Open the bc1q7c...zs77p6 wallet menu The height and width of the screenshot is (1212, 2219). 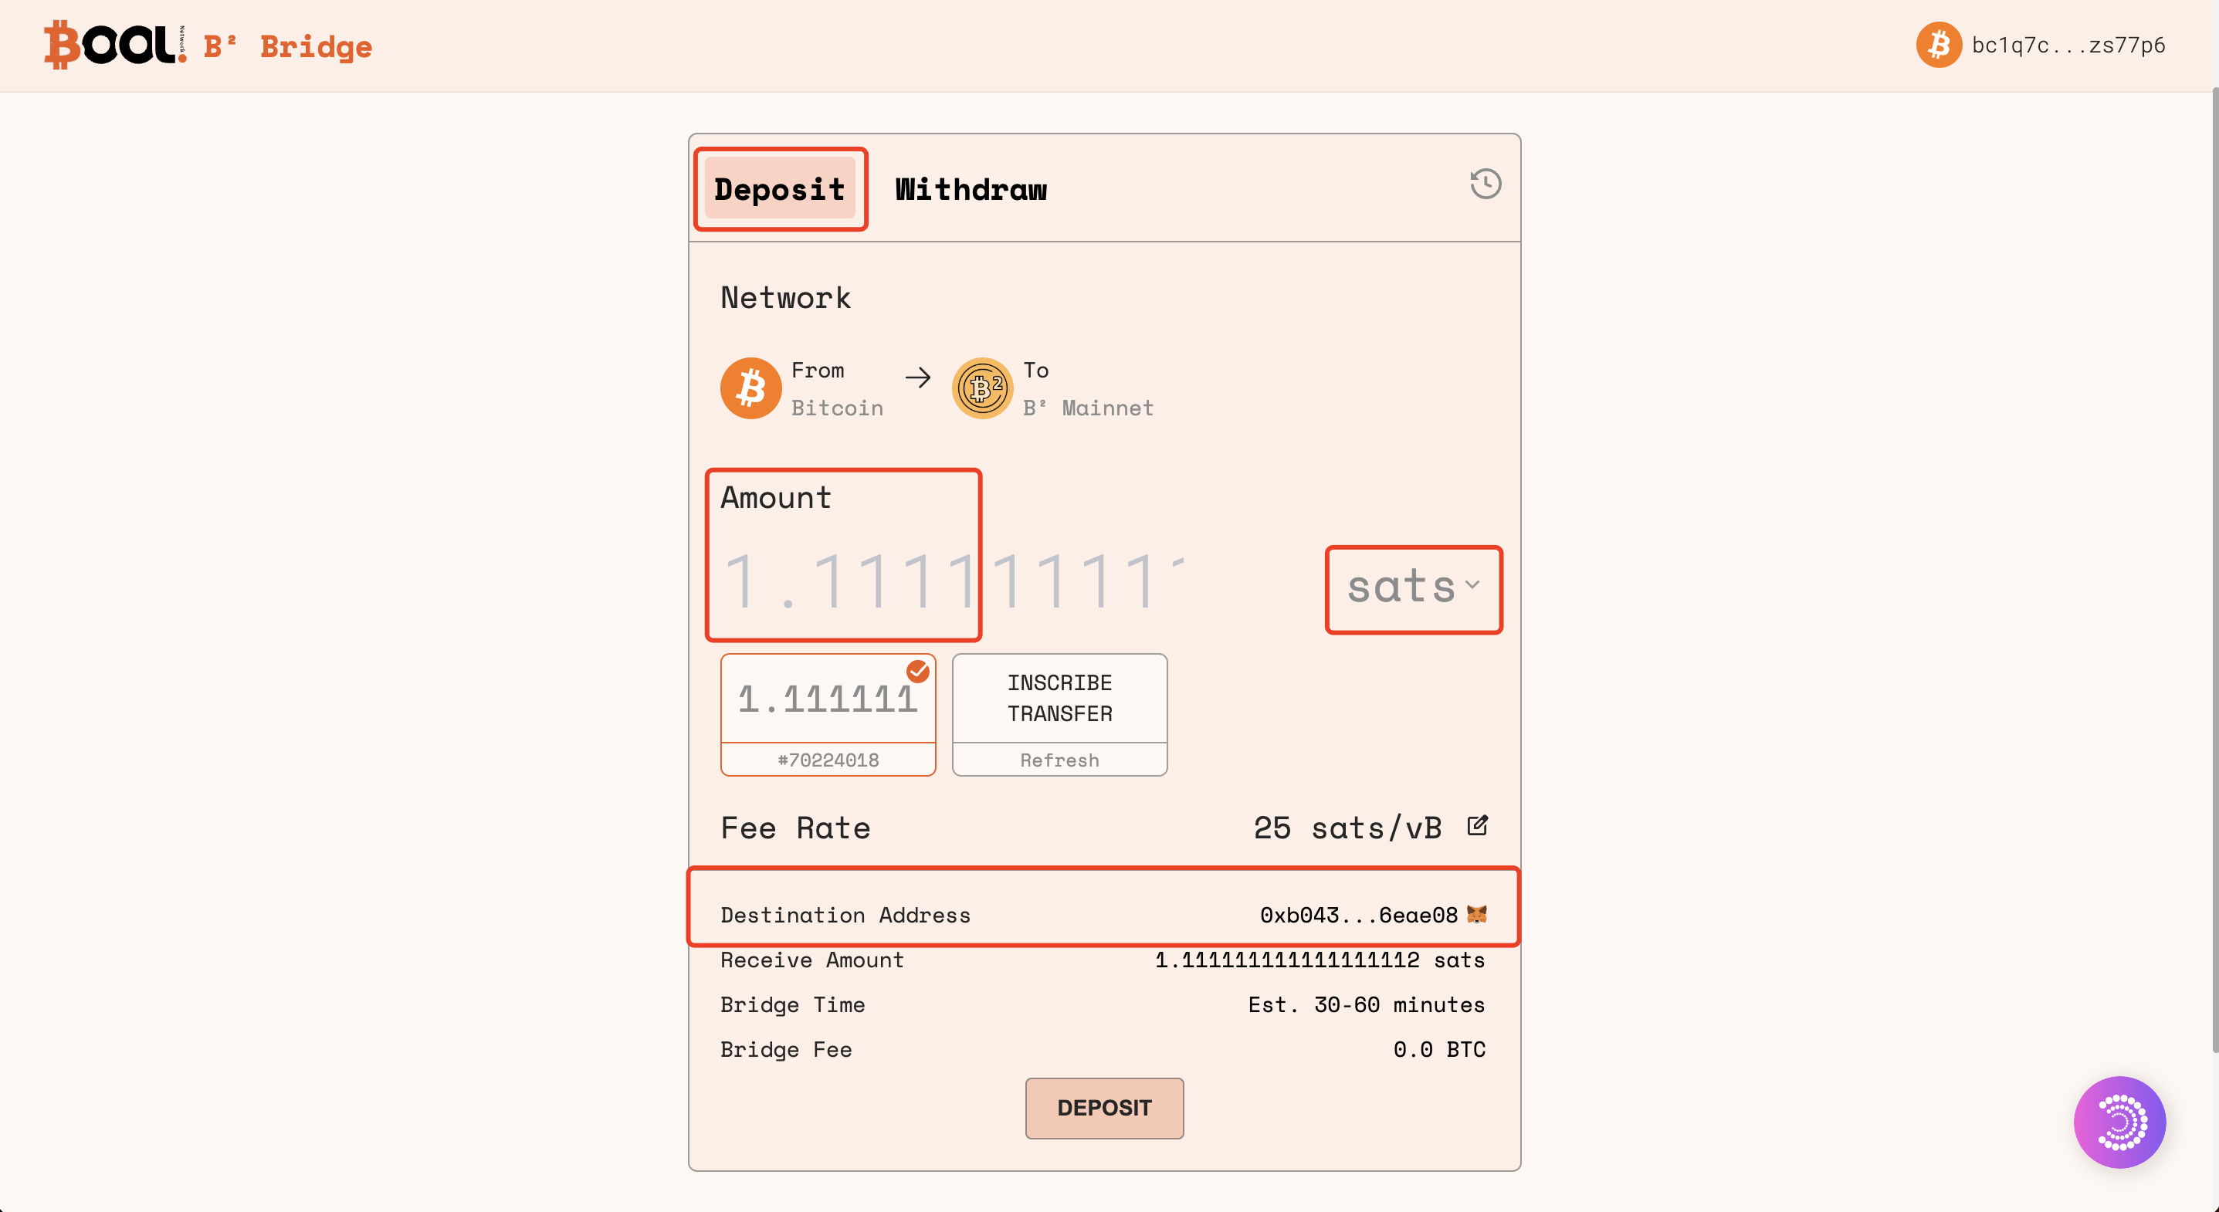(2068, 45)
